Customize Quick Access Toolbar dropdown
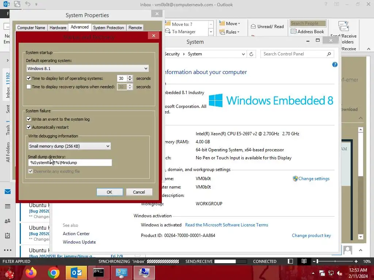This screenshot has width=374, height=280. point(36,4)
